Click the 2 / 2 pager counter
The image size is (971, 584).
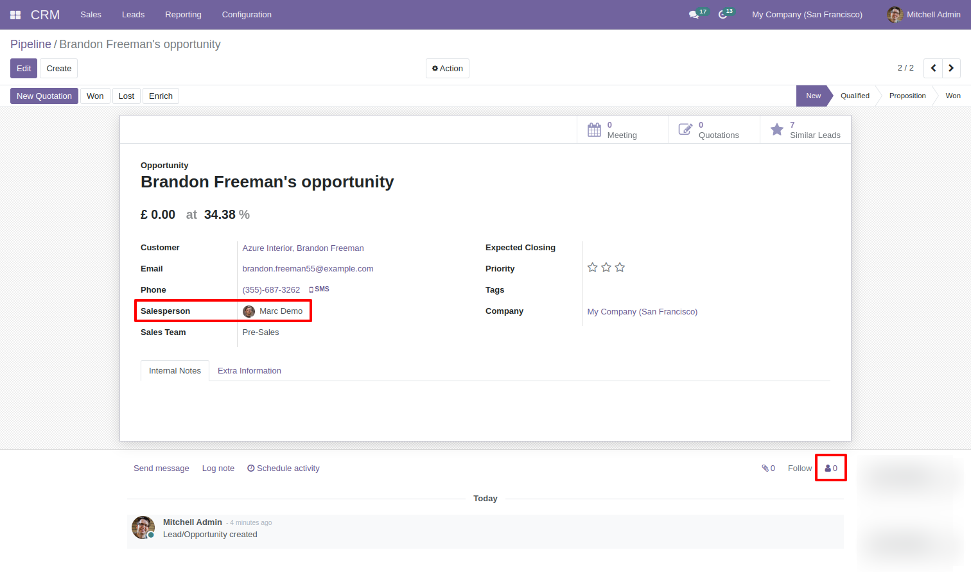coord(905,68)
